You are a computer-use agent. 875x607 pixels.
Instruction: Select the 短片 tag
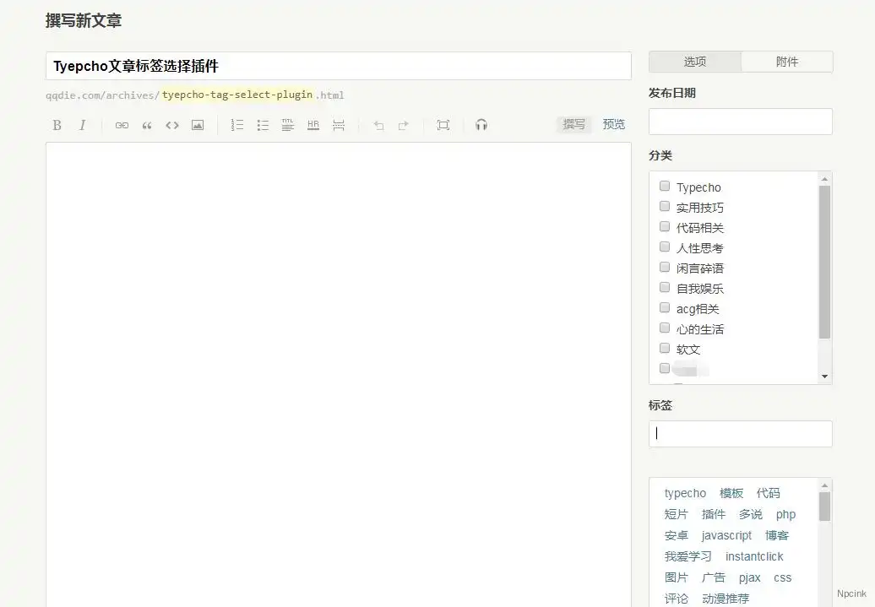[x=677, y=514]
